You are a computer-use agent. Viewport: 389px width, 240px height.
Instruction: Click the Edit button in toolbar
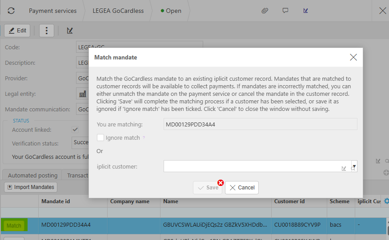pyautogui.click(x=17, y=31)
